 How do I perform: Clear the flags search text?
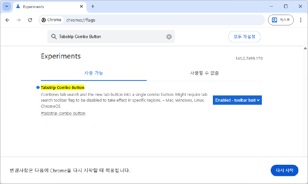pyautogui.click(x=169, y=37)
